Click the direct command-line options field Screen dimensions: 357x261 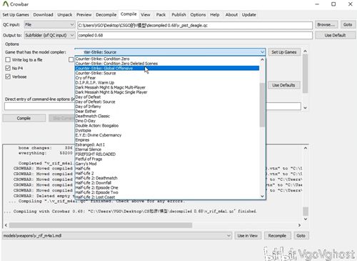click(x=153, y=107)
